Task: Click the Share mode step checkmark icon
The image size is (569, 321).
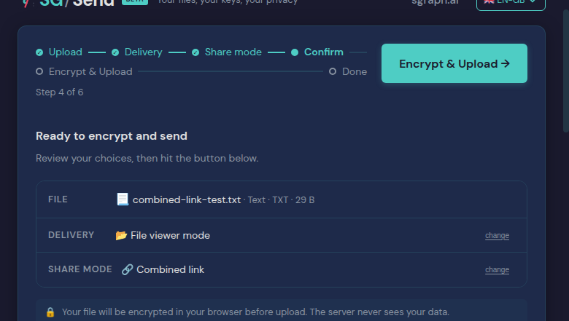Action: click(196, 52)
